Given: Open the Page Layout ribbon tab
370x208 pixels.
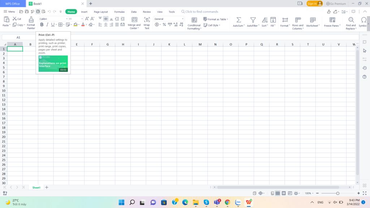Looking at the screenshot, I should point(101,12).
